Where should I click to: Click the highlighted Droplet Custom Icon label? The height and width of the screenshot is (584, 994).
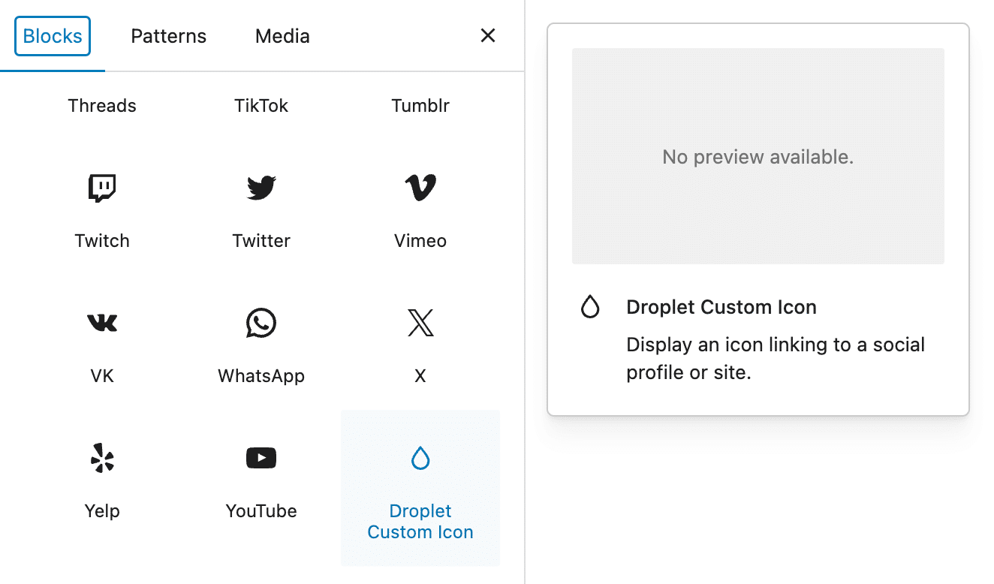tap(420, 521)
